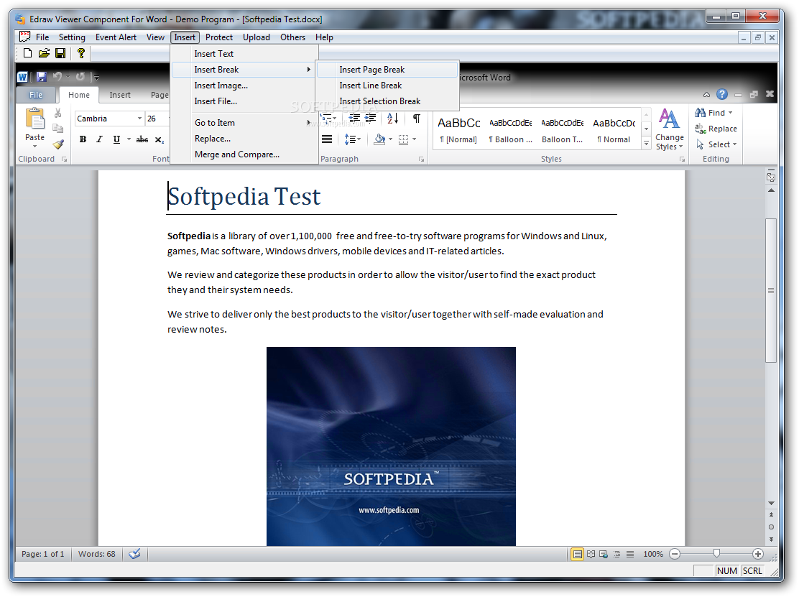Open the underline style dropdown arrow
This screenshot has height=597, width=799.
tap(129, 139)
